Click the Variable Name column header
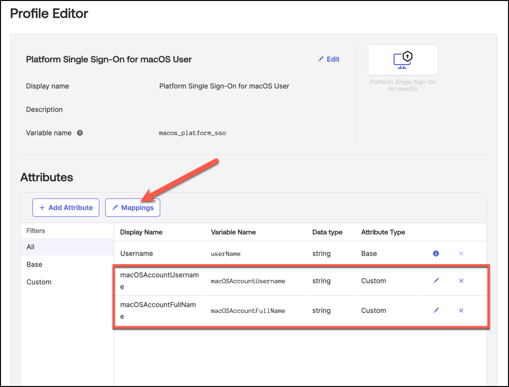Image resolution: width=509 pixels, height=387 pixels. pyautogui.click(x=233, y=232)
